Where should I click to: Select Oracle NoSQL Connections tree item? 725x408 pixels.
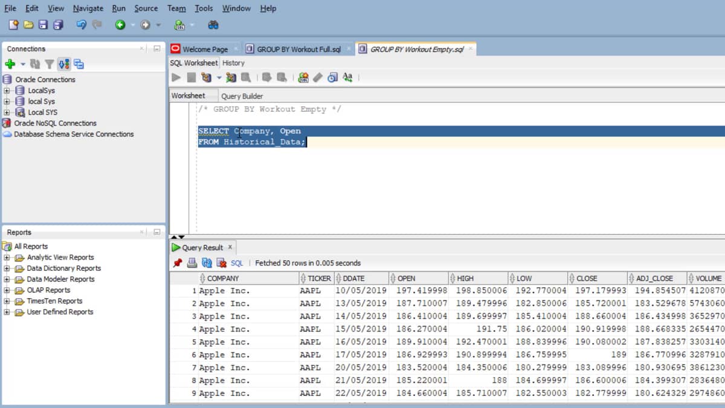point(55,123)
